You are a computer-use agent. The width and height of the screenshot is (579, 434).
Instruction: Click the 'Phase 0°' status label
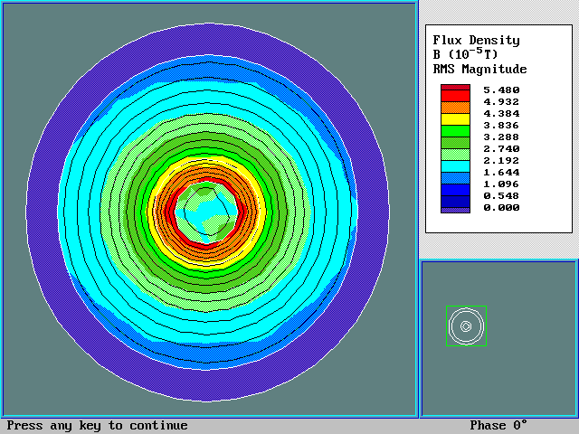498,426
